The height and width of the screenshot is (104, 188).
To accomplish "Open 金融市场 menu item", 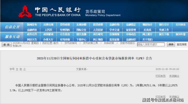I will [114, 25].
